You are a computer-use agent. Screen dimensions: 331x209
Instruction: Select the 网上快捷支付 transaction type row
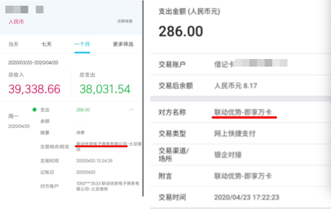click(235, 134)
